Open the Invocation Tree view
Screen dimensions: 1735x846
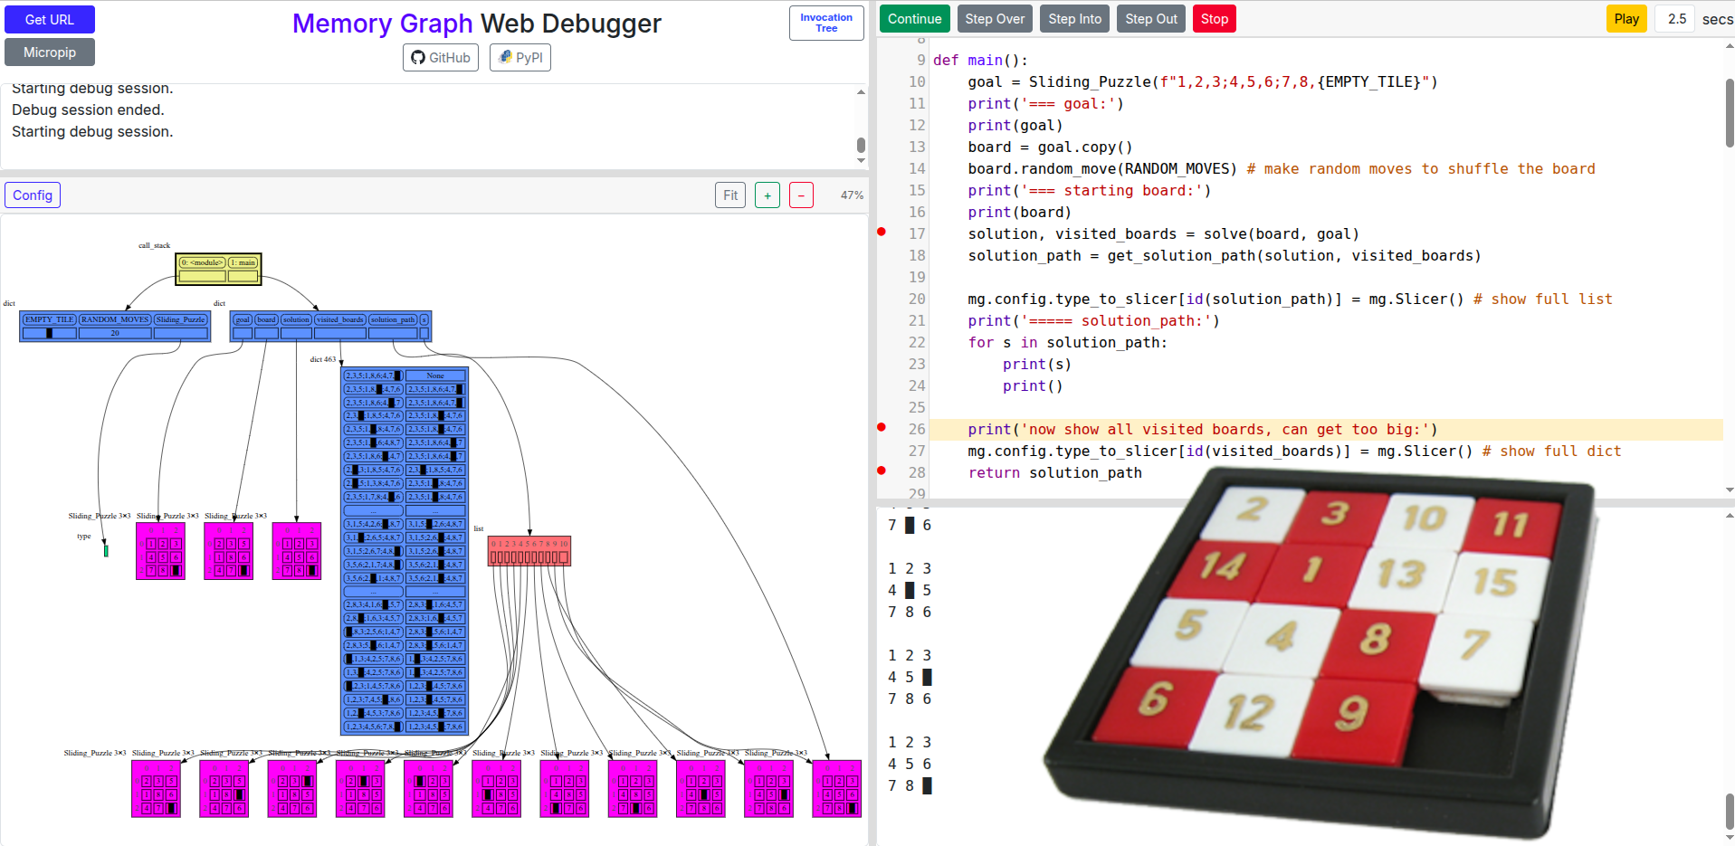coord(826,24)
